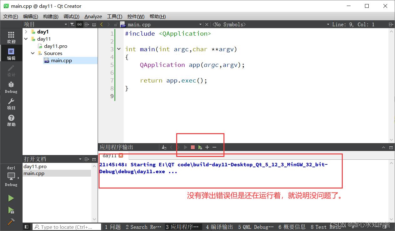Open the 项目 (Projects) mode with wrench icon
The height and width of the screenshot is (231, 395).
click(x=11, y=104)
